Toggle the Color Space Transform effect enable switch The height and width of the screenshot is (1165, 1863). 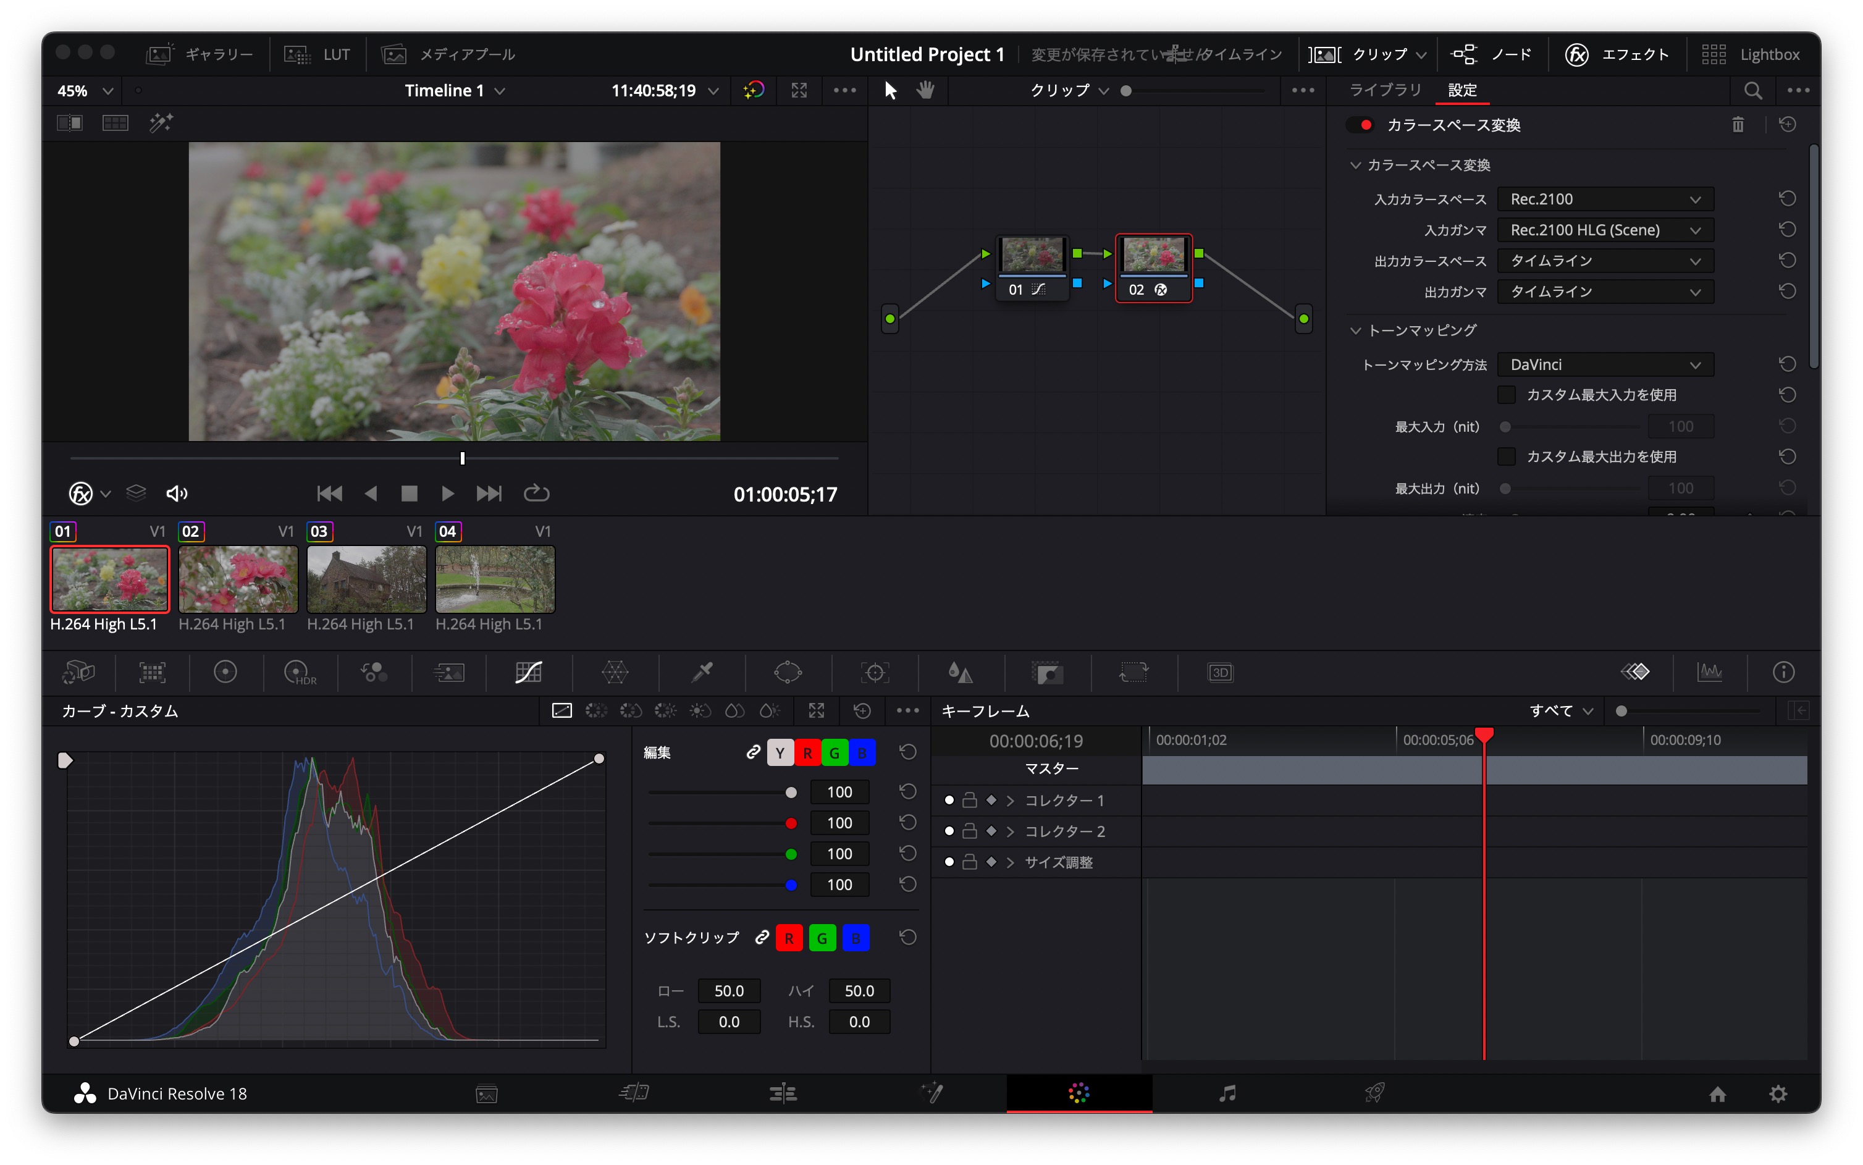(1362, 125)
